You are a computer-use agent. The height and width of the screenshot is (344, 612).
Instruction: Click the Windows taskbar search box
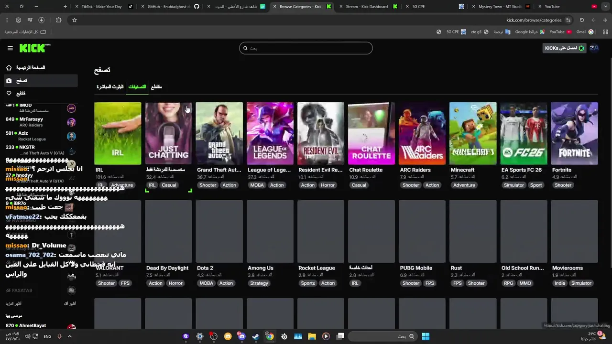pyautogui.click(x=382, y=336)
